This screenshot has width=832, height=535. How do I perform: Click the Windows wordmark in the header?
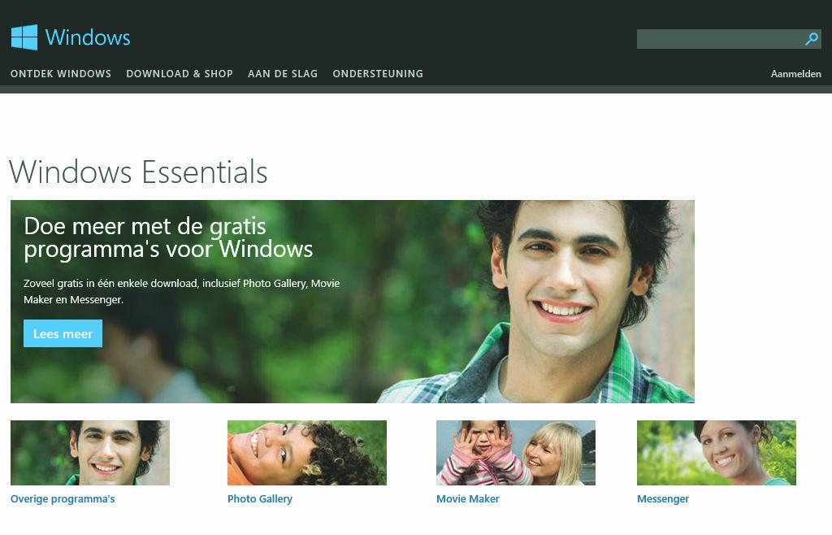(88, 37)
